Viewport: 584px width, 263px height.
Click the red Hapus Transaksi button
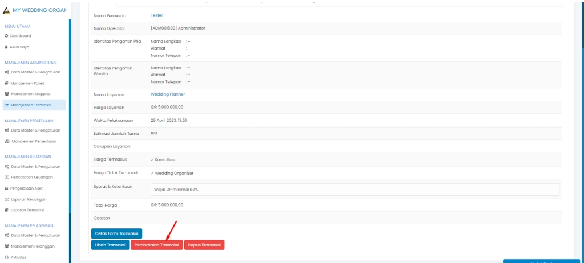pos(204,245)
